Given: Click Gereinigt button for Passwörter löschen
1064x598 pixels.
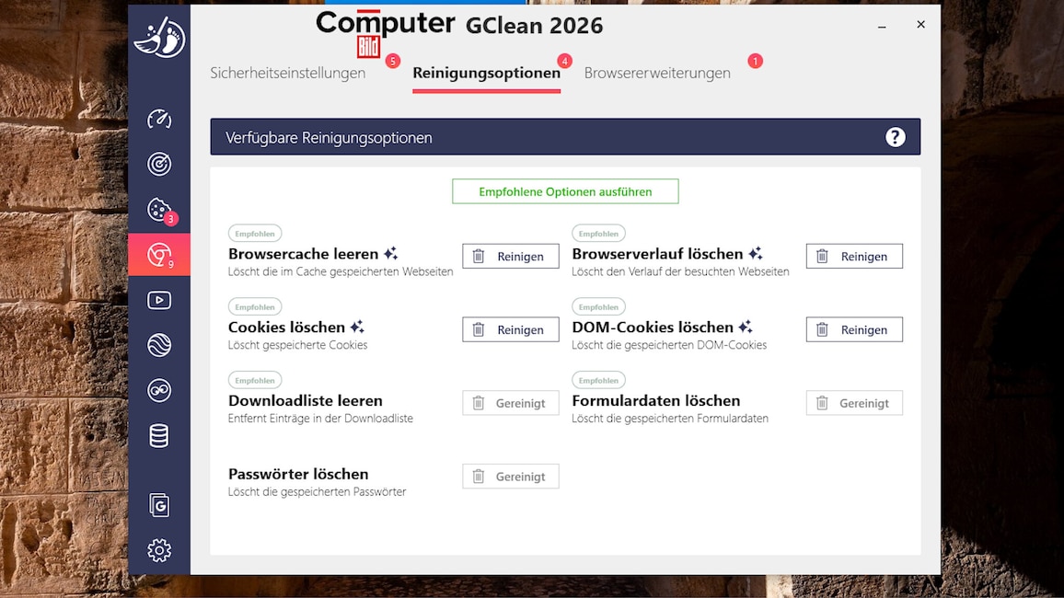Looking at the screenshot, I should click(x=511, y=476).
